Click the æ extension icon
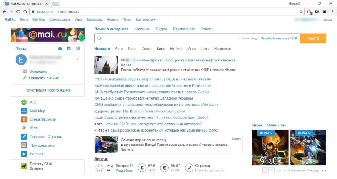Viewport: 337px width, 179px height. coord(324,12)
